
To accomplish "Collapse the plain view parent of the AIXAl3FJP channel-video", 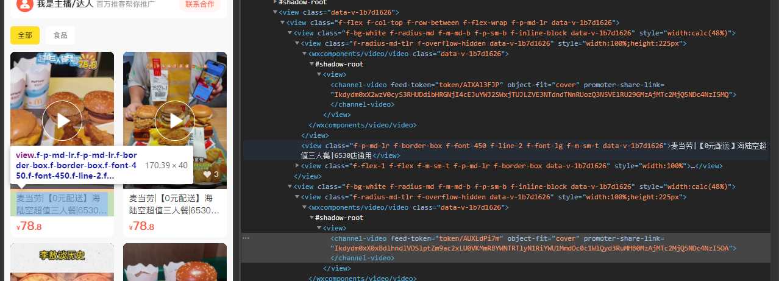I will pos(319,74).
